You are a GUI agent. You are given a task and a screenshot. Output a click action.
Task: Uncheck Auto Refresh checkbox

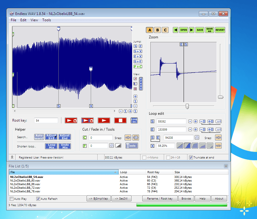tap(38, 199)
